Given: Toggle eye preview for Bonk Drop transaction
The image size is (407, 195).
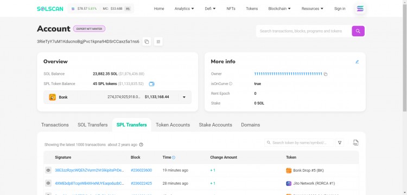Looking at the screenshot, I should pyautogui.click(x=48, y=171).
